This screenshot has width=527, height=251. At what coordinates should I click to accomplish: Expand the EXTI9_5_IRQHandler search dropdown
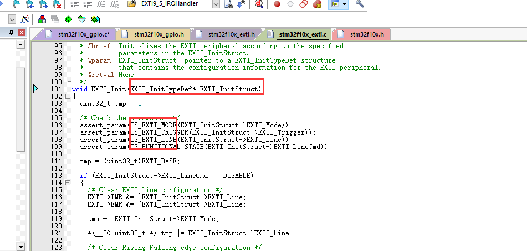coord(216,4)
